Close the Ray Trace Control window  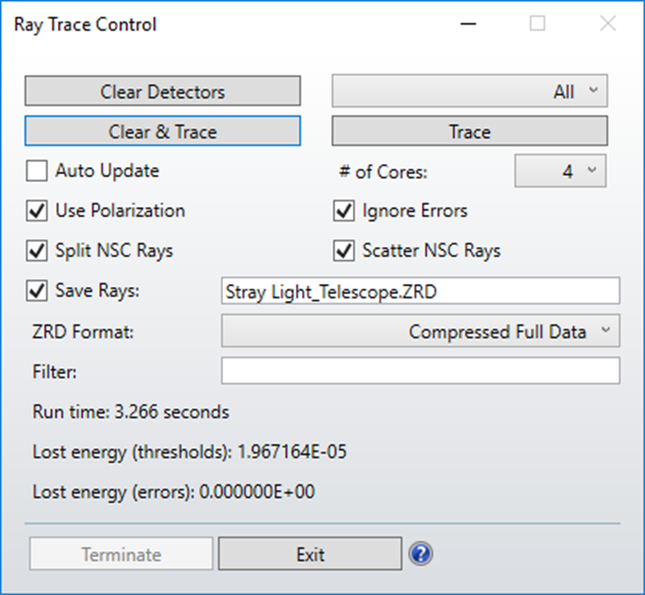608,25
